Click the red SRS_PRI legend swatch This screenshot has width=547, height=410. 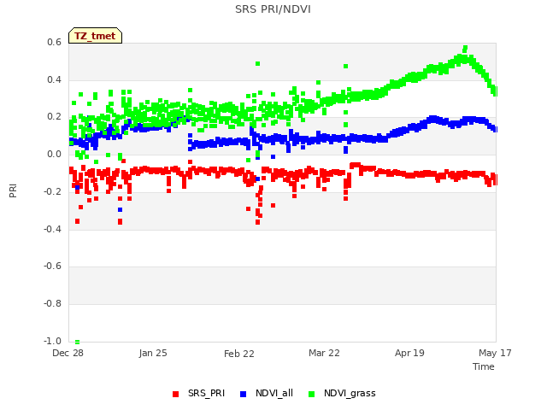pos(175,394)
